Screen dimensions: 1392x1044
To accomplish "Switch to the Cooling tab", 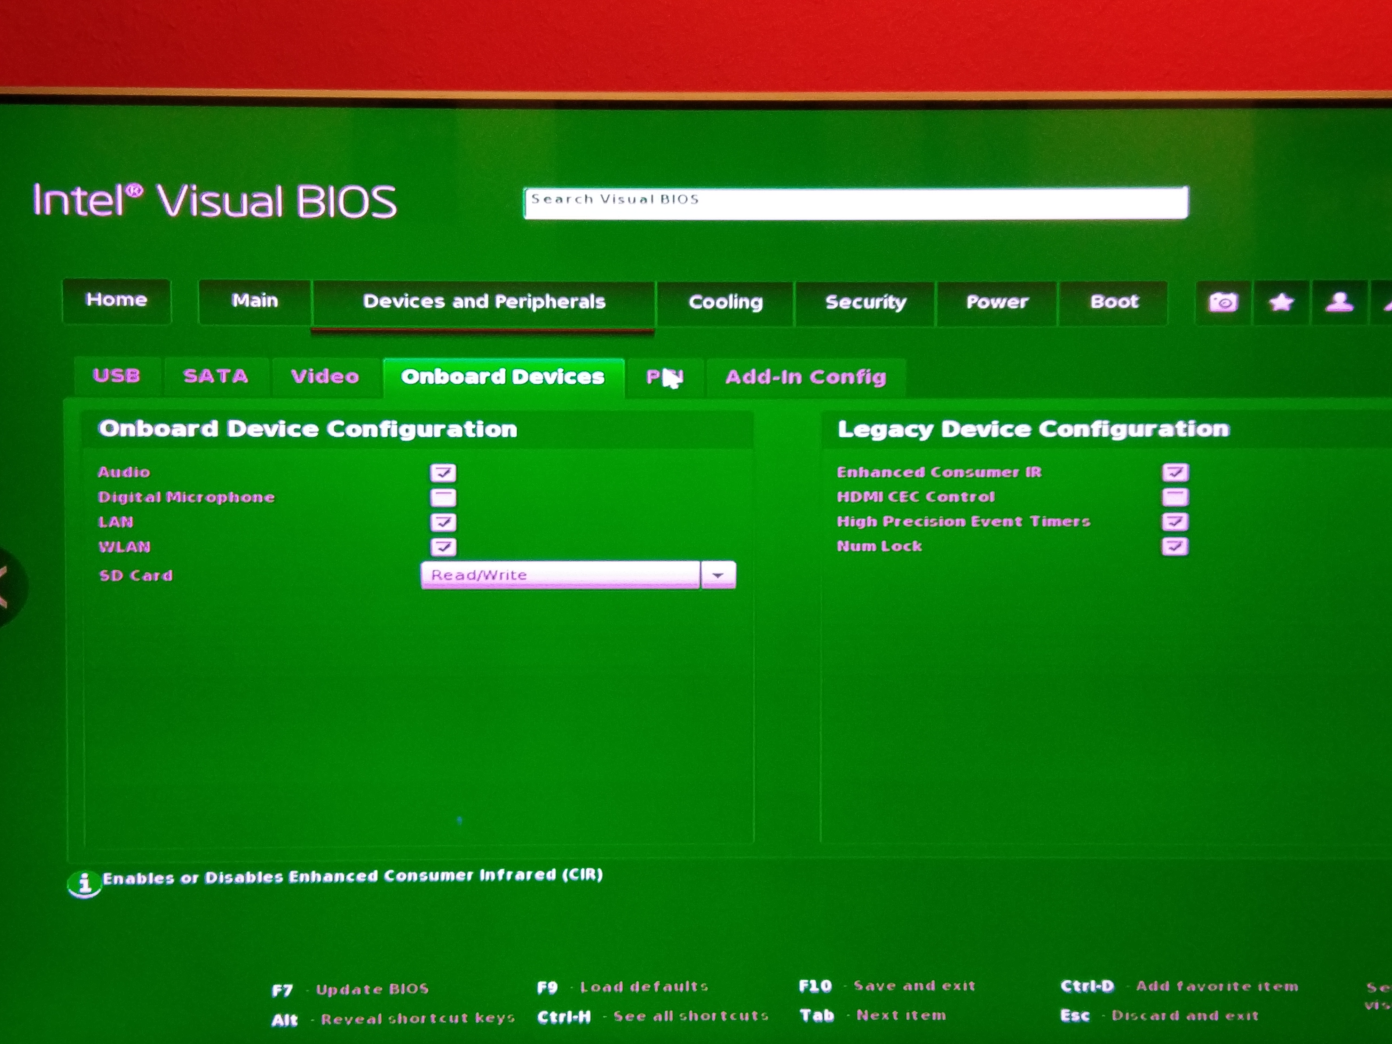I will coord(726,303).
